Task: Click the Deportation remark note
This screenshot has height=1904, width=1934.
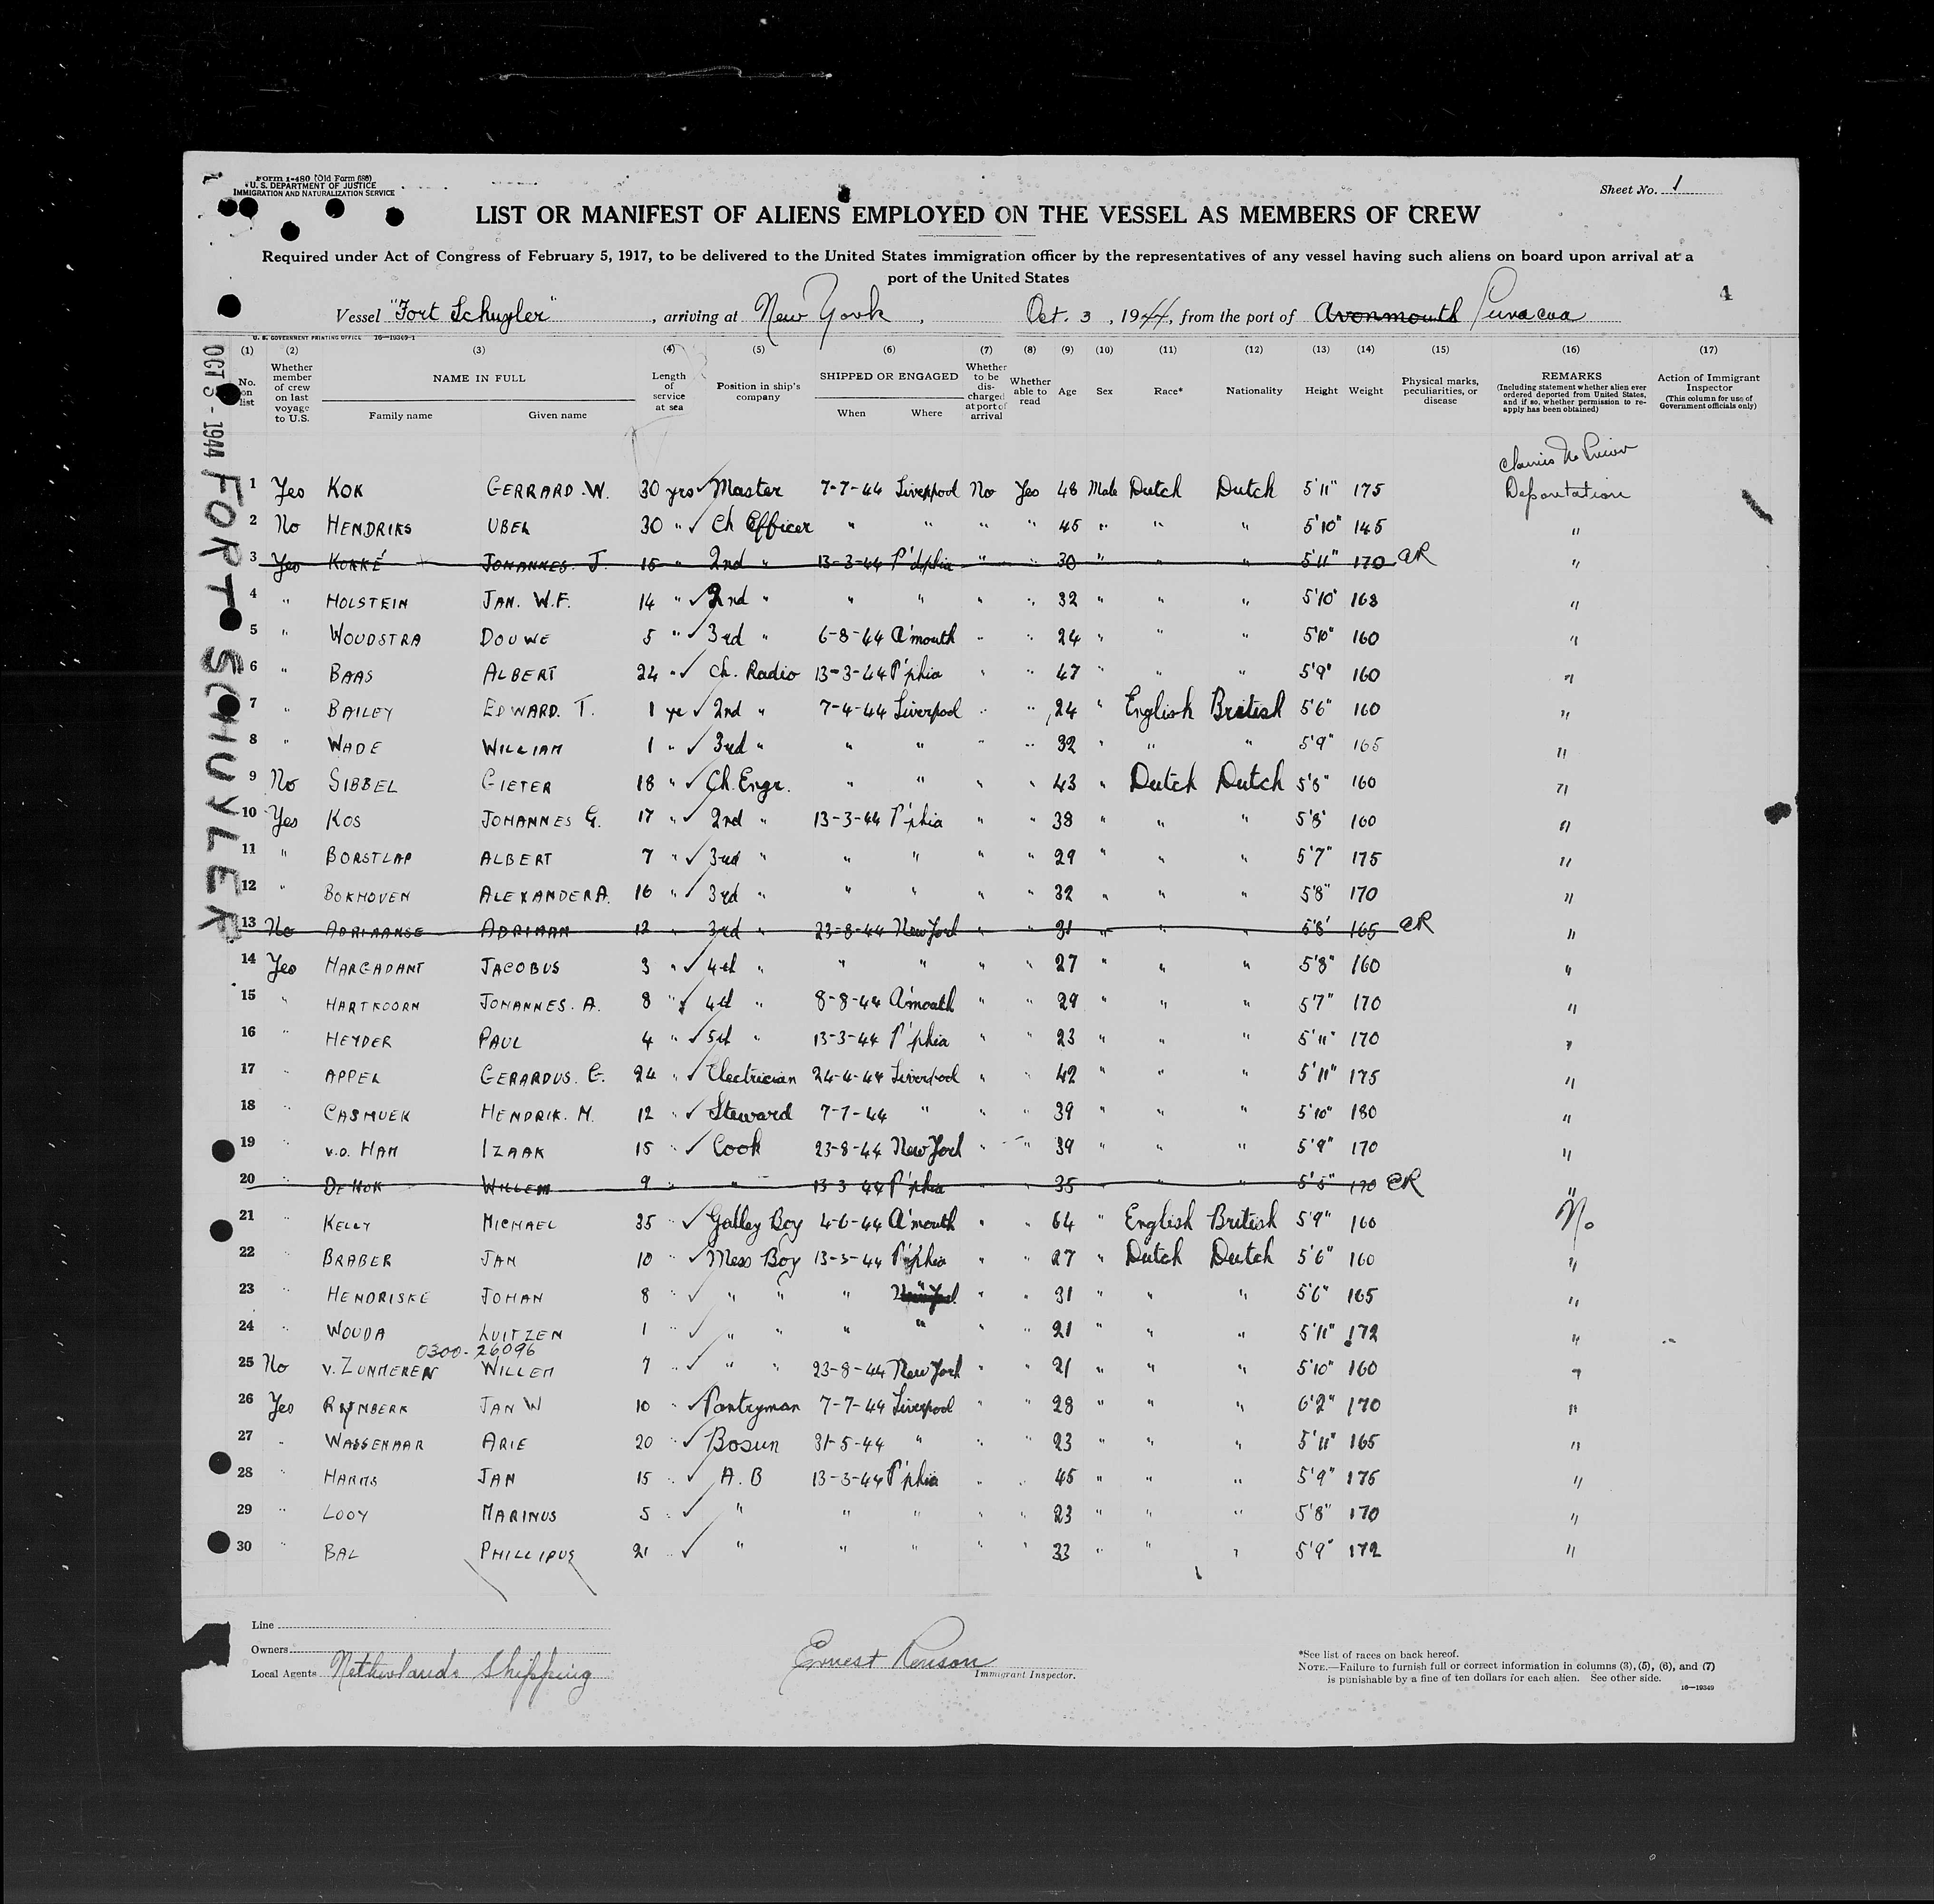Action: click(x=1567, y=492)
